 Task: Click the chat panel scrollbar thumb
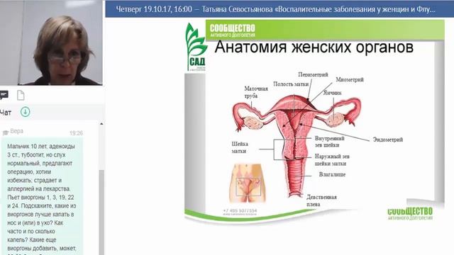101,212
